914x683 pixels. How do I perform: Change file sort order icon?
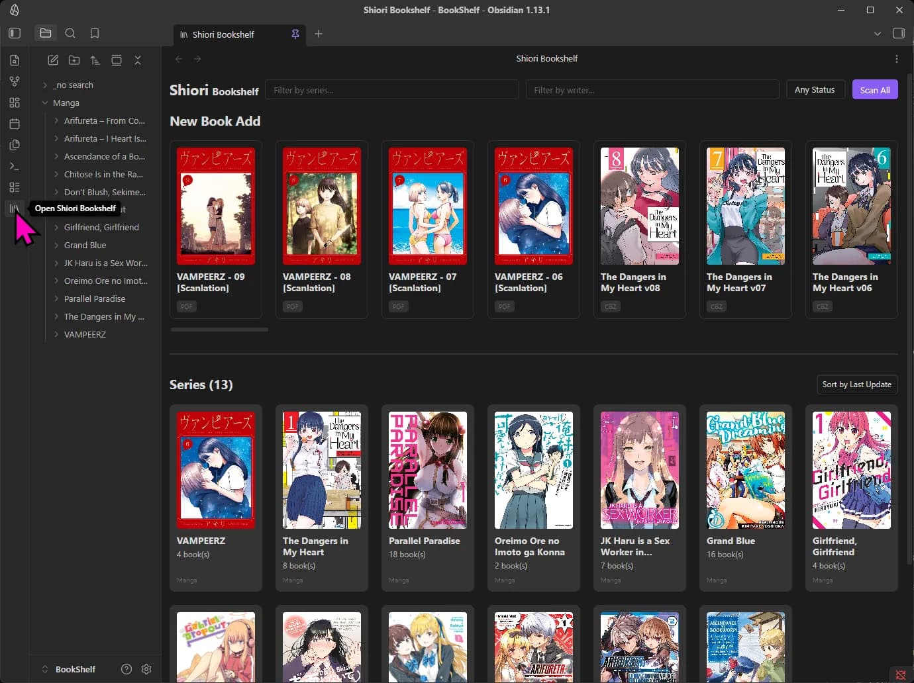[x=95, y=60]
